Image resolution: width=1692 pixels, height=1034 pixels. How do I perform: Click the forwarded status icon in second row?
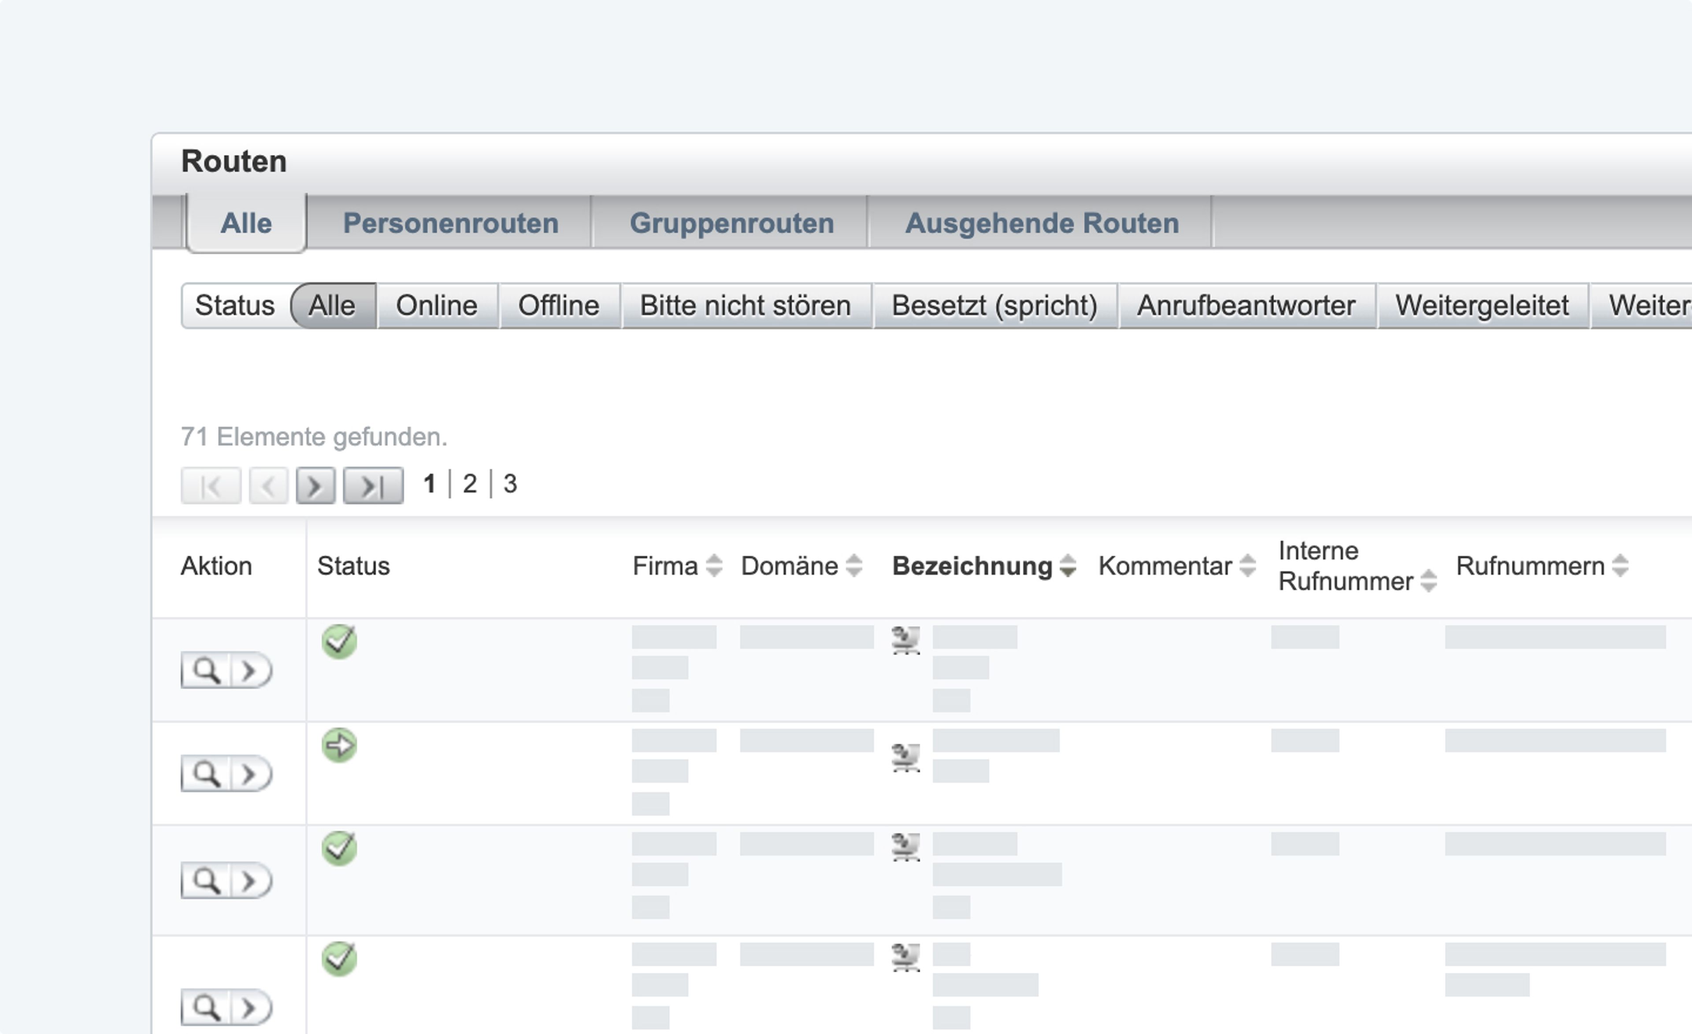point(339,745)
